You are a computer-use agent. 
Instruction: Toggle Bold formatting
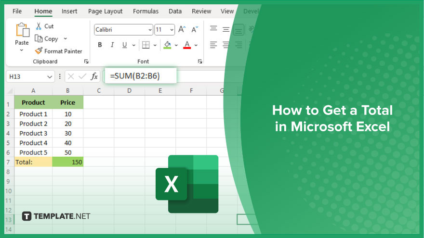(x=100, y=45)
